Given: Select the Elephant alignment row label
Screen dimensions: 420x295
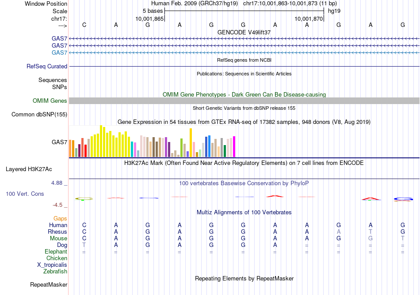Looking at the screenshot, I should pos(56,251).
